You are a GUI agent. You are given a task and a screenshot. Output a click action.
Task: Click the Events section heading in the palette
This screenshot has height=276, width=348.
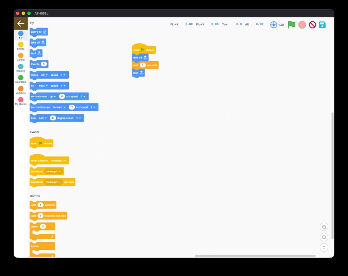click(x=34, y=132)
